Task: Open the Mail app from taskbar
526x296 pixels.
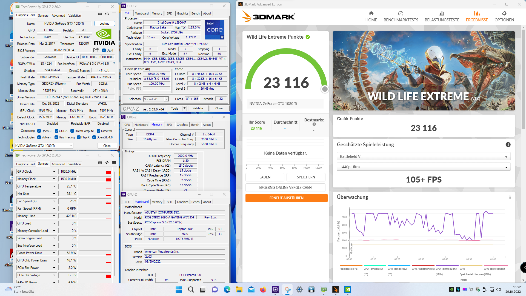Action: tap(251, 289)
